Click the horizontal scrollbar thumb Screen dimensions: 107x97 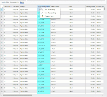(17, 95)
